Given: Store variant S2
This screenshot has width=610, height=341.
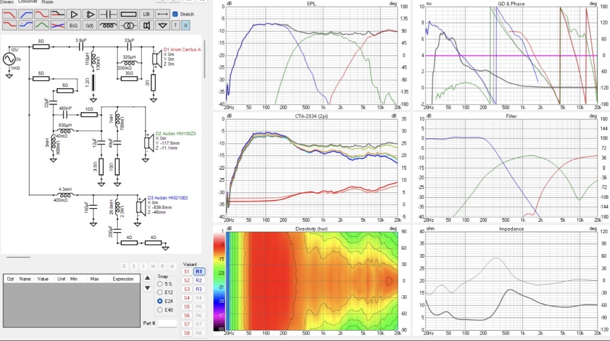Looking at the screenshot, I should click(187, 281).
